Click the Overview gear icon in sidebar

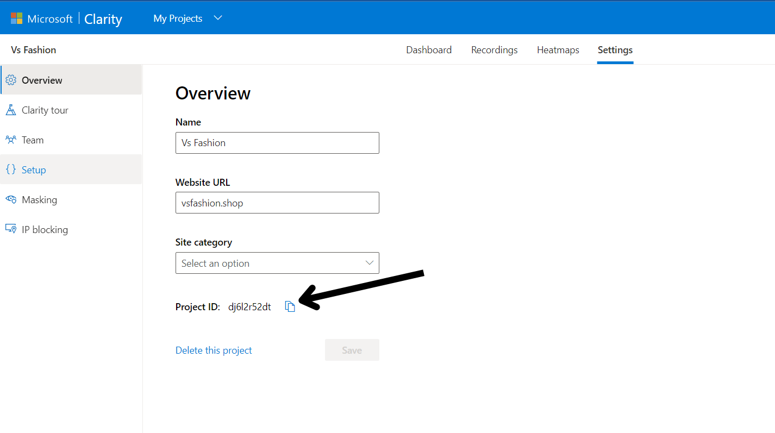[11, 80]
